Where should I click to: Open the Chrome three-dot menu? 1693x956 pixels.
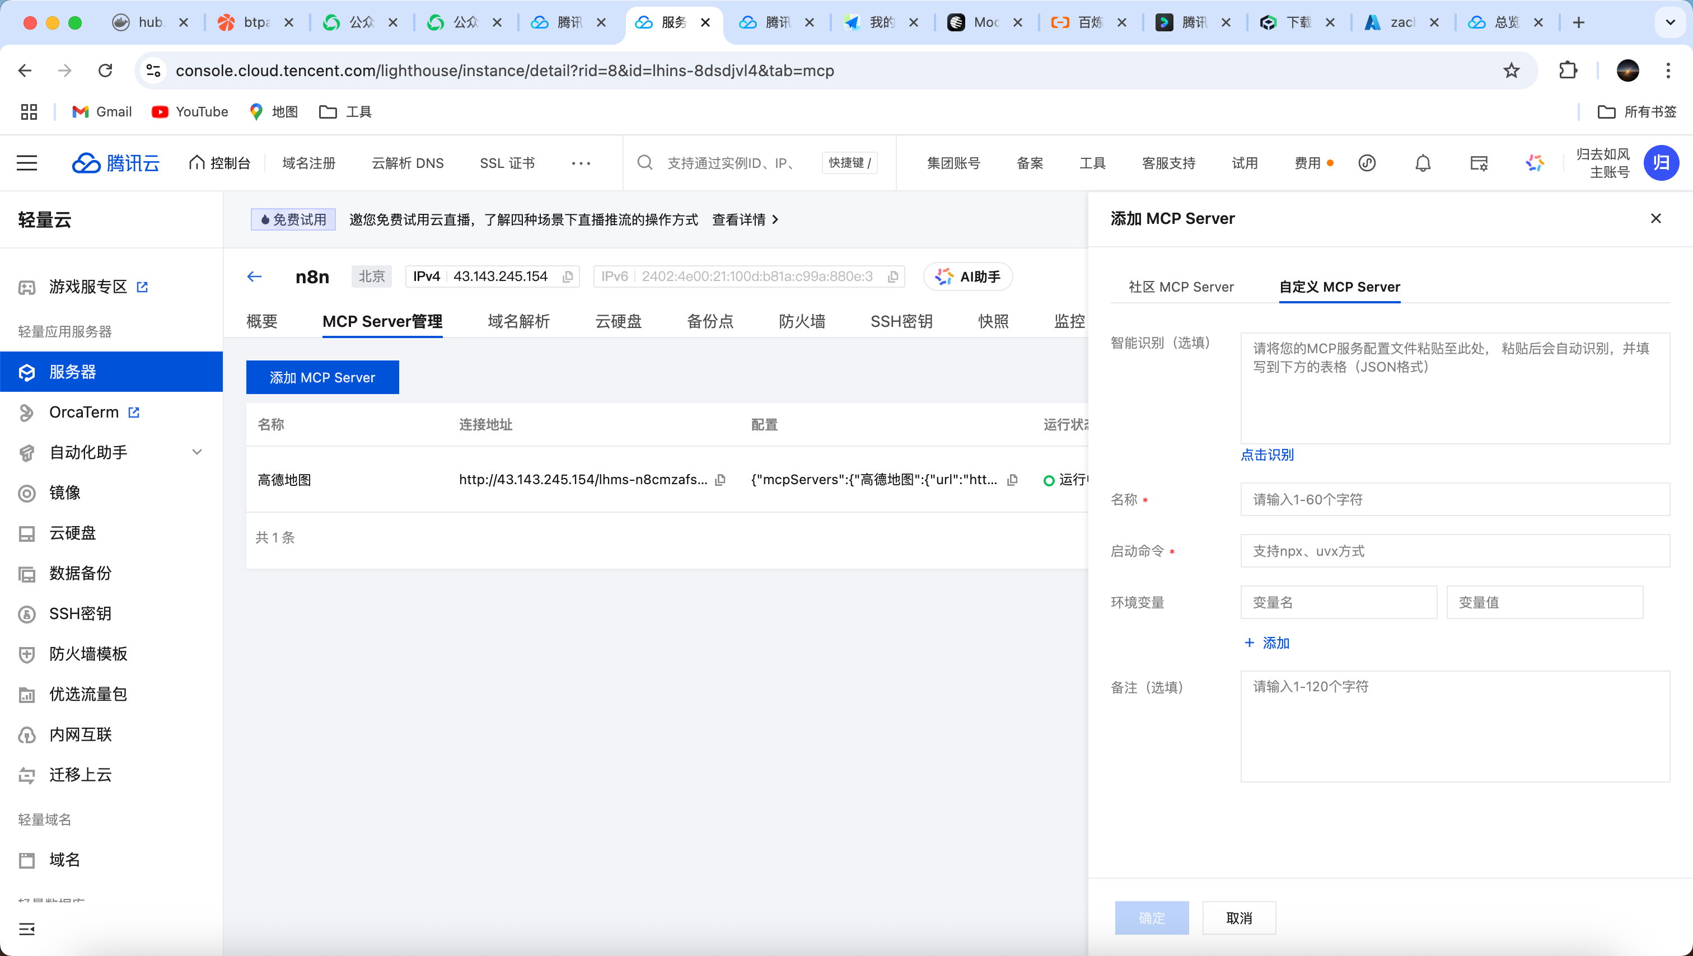pos(1668,71)
